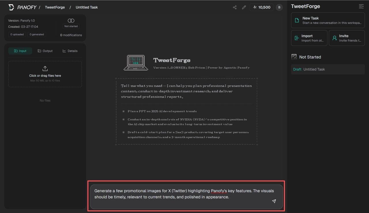Viewport: 369px width, 213px height.
Task: Open the TweetForge breadcrumb menu
Action: 55,7
